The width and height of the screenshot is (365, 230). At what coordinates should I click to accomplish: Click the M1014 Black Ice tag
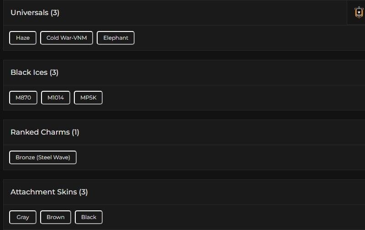[56, 98]
